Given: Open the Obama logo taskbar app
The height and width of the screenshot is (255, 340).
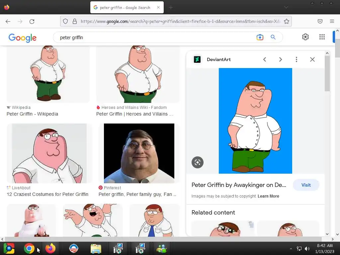Looking at the screenshot, I should tap(73, 248).
